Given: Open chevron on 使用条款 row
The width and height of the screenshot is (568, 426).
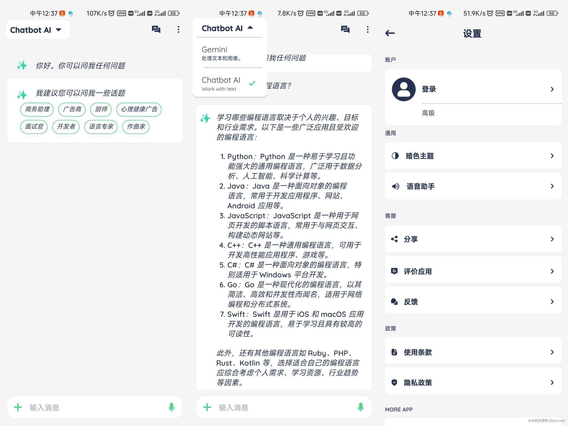Looking at the screenshot, I should pyautogui.click(x=552, y=352).
